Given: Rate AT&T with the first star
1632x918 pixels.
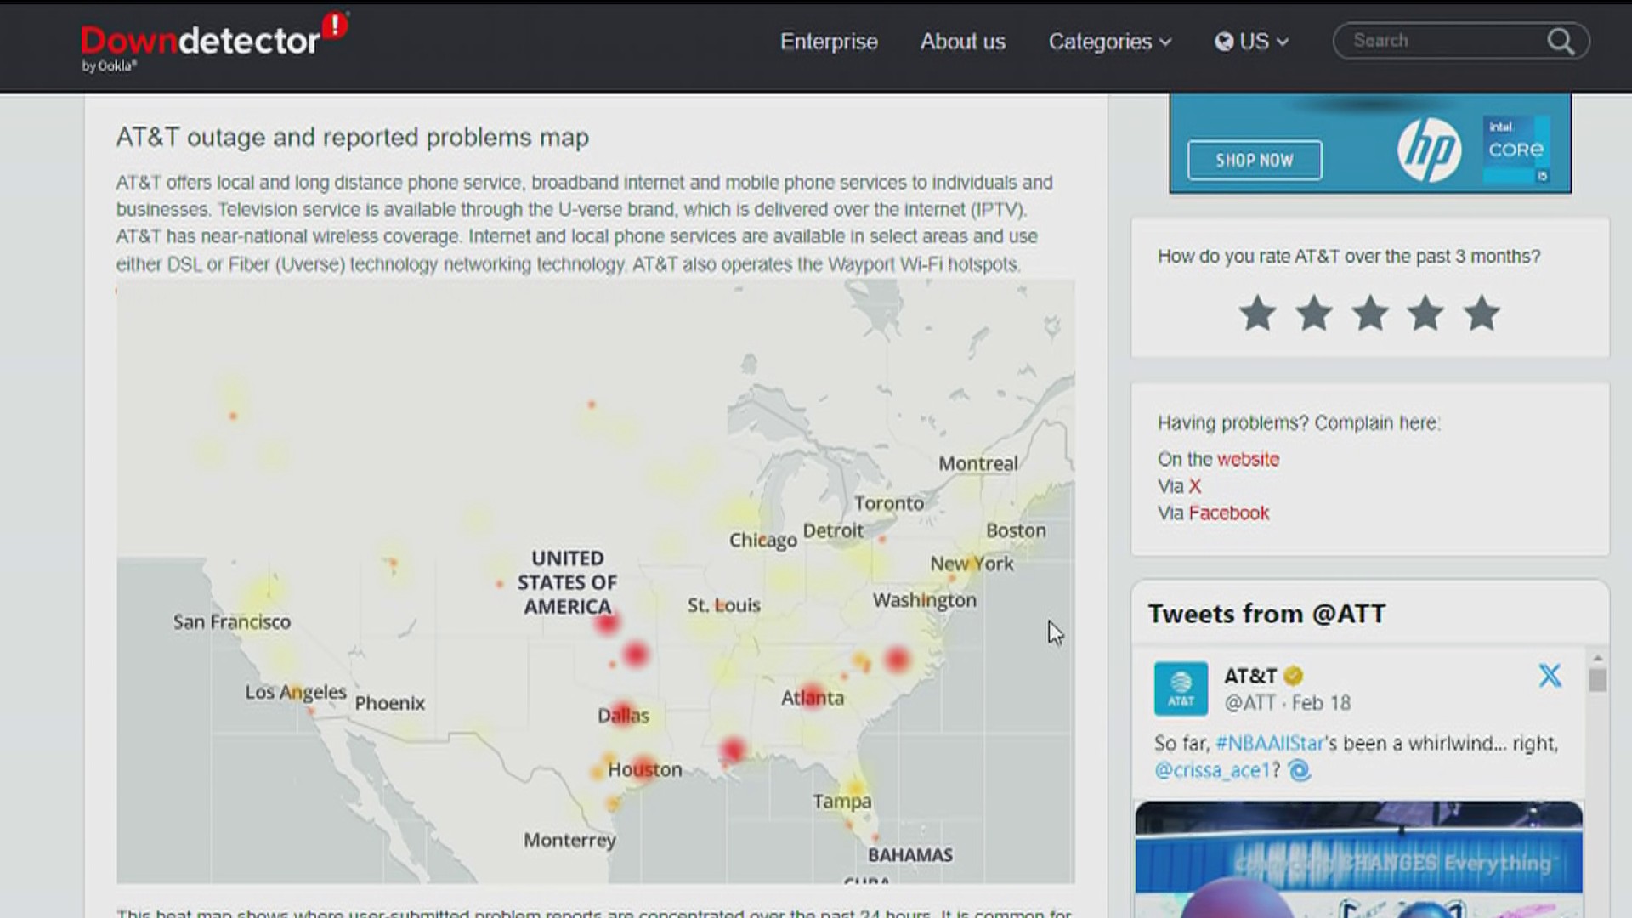Looking at the screenshot, I should 1257,314.
